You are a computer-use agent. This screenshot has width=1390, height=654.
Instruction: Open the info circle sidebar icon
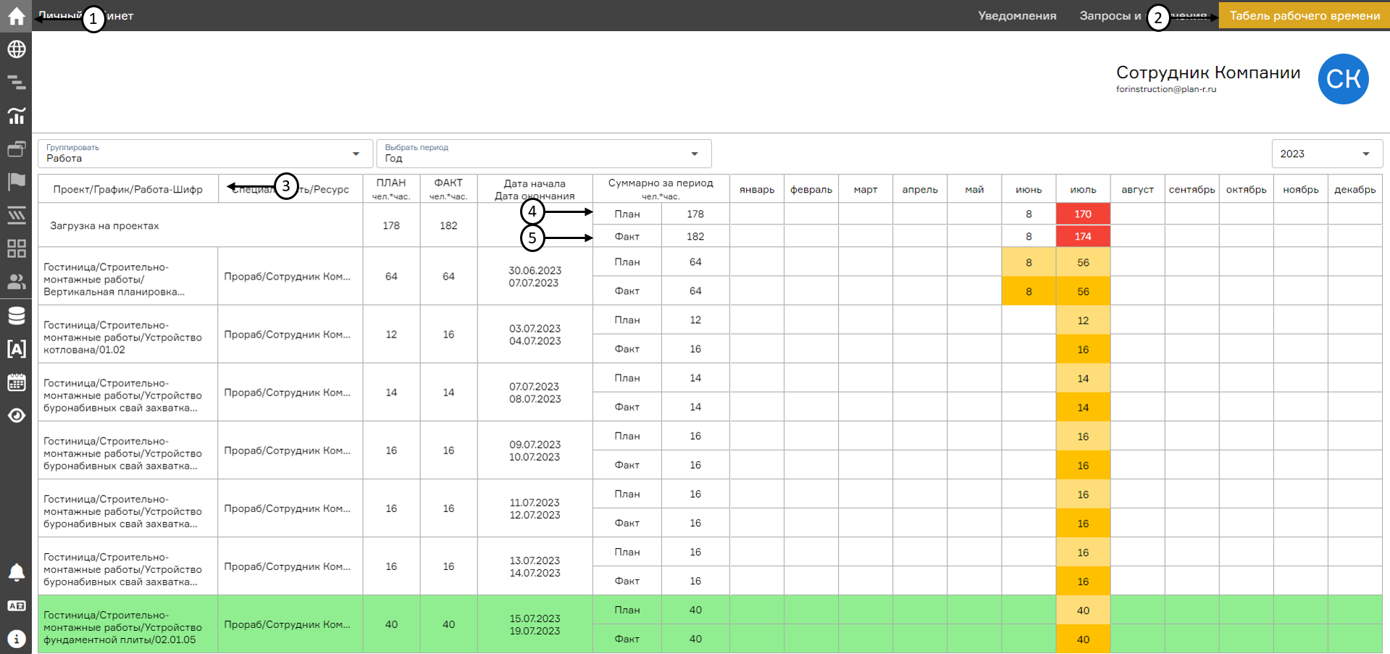tap(16, 639)
